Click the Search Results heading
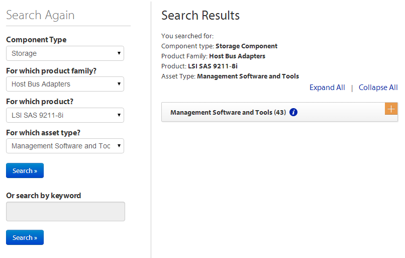The width and height of the screenshot is (405, 258). point(200,15)
